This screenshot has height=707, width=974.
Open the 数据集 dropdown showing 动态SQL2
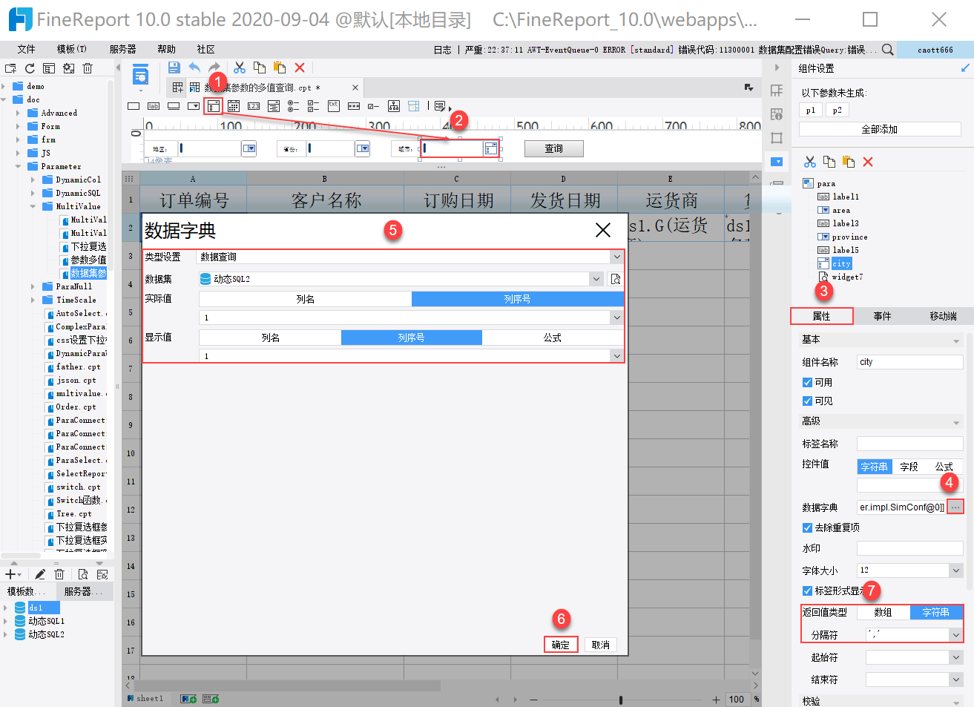click(596, 279)
